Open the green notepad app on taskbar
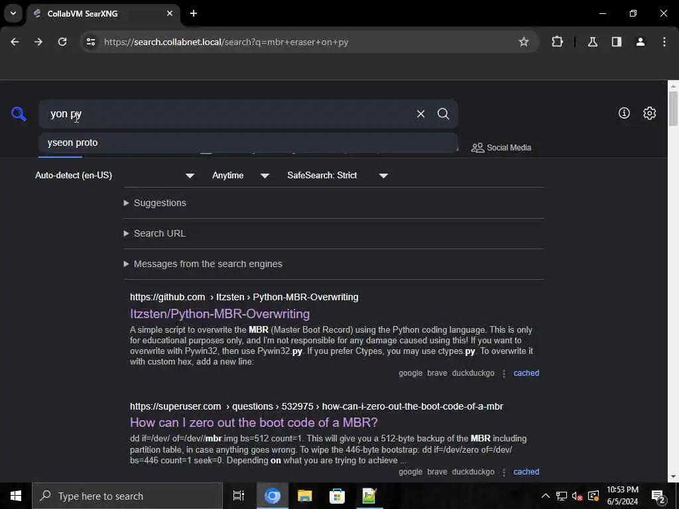 (369, 496)
